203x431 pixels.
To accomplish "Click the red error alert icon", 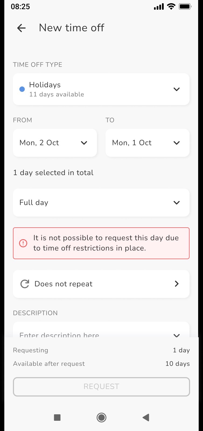I will (x=23, y=243).
